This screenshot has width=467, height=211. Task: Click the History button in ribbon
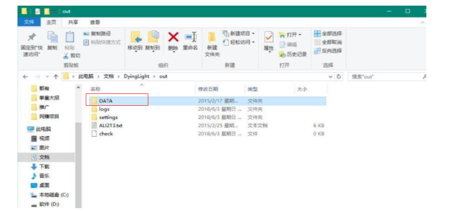(293, 55)
